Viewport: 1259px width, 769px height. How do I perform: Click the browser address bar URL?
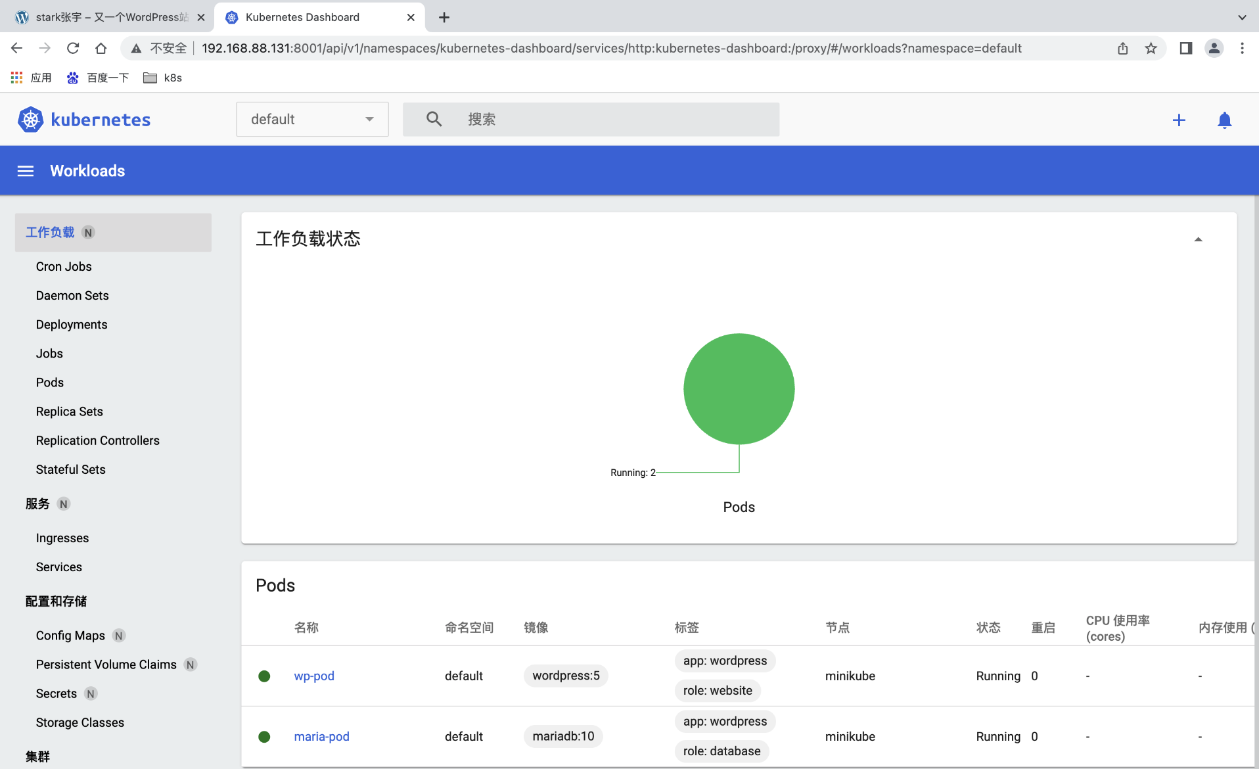click(x=611, y=48)
